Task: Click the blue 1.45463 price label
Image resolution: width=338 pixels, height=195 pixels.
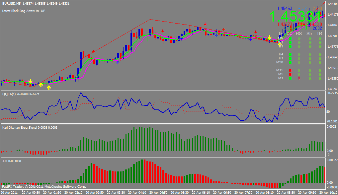Action: [x=285, y=8]
